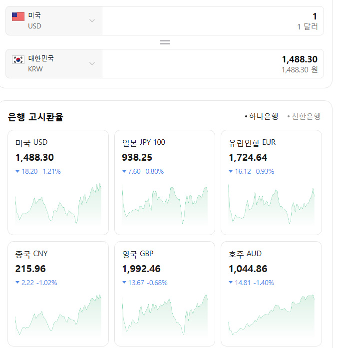
Task: Click the USD down arrow change indicator
Action: (x=17, y=172)
